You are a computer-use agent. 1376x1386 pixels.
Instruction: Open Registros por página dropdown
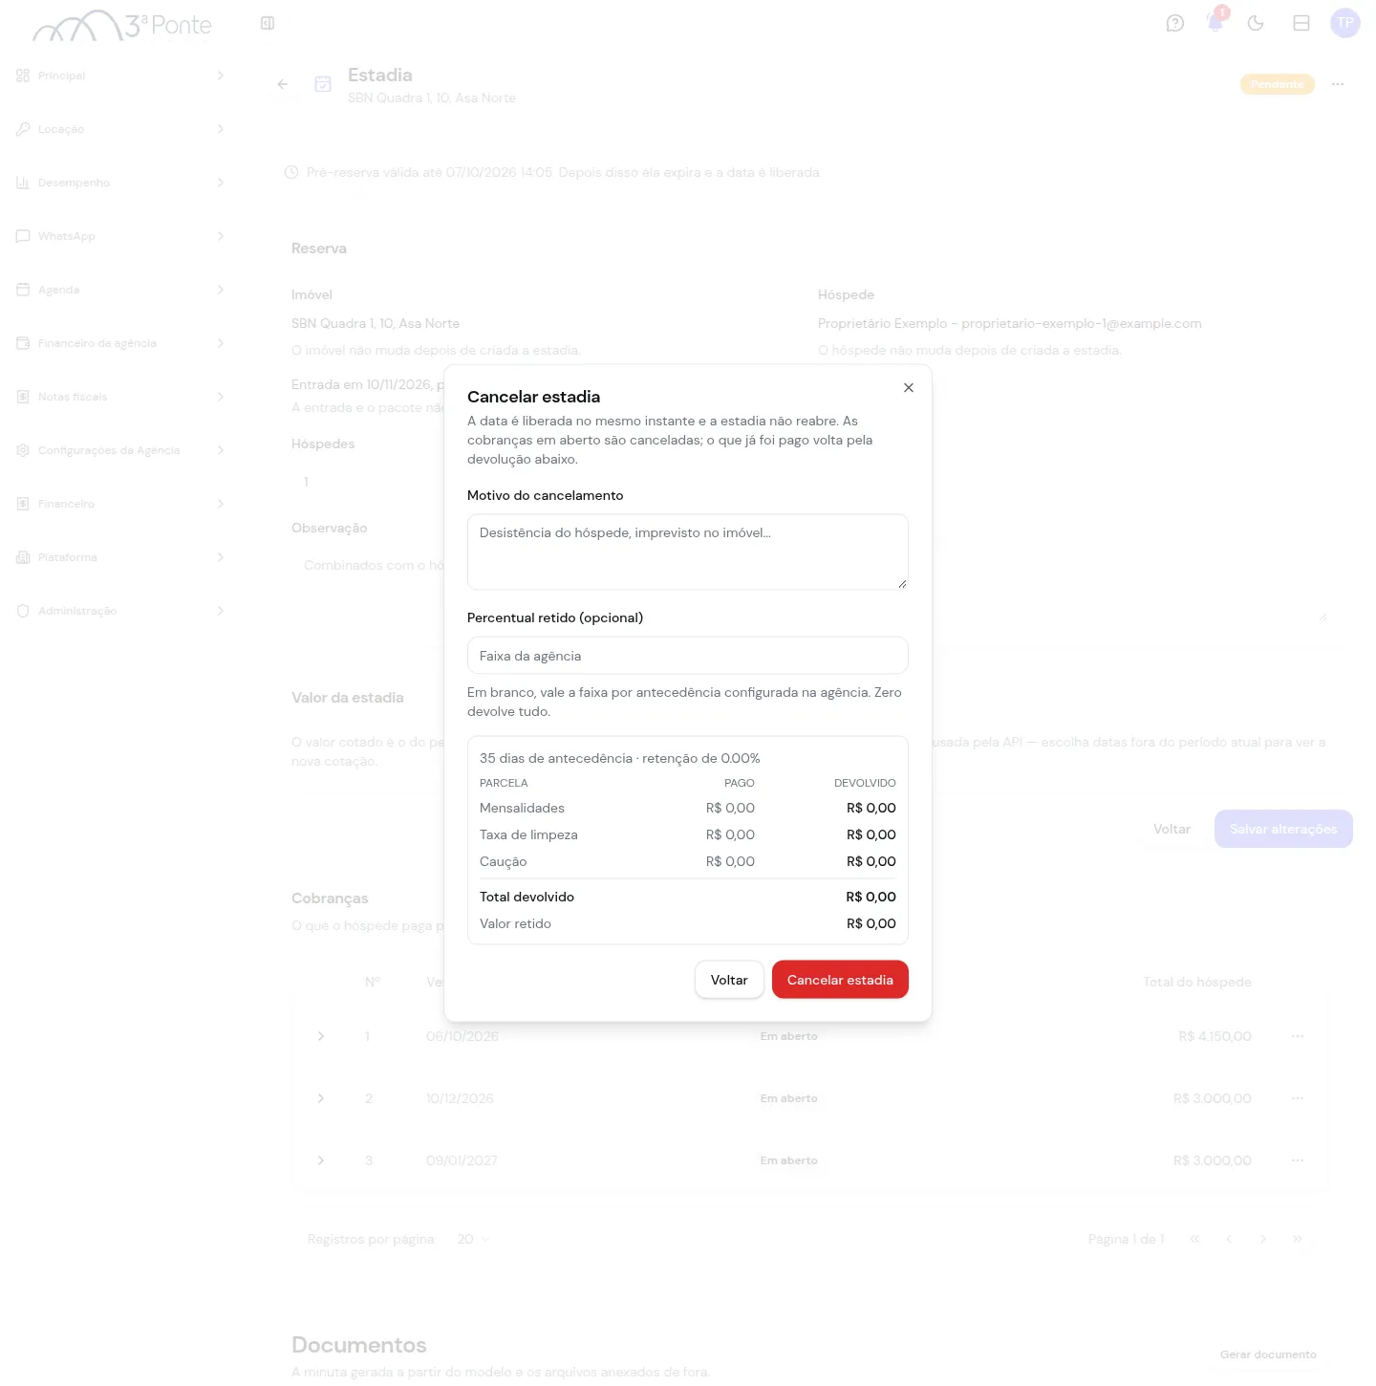474,1239
